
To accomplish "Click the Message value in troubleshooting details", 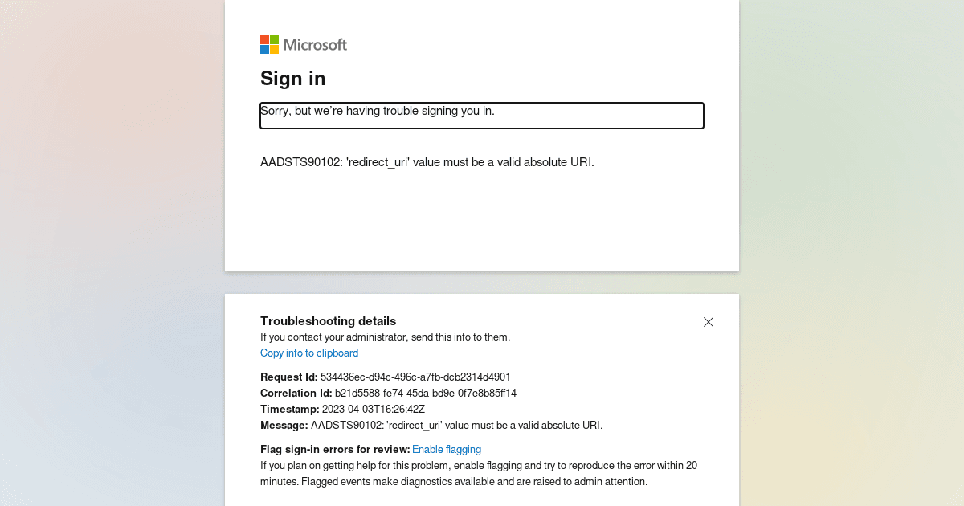I will point(456,426).
